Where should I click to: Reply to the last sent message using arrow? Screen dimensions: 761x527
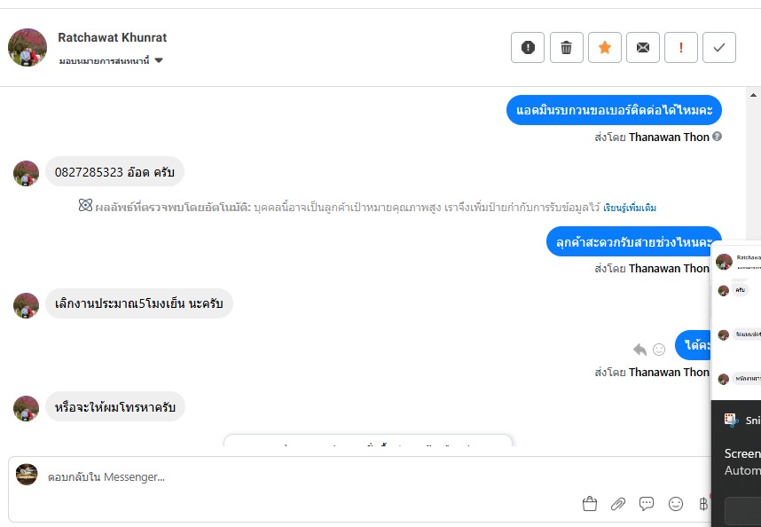click(639, 349)
